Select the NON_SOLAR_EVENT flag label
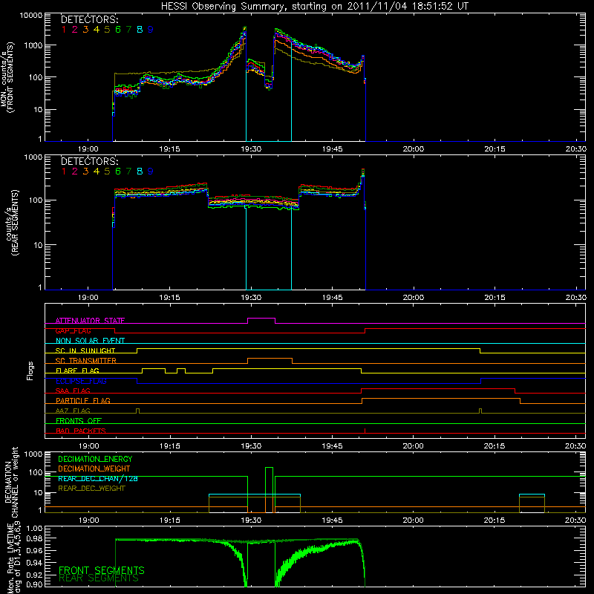This screenshot has width=594, height=594. [x=90, y=341]
